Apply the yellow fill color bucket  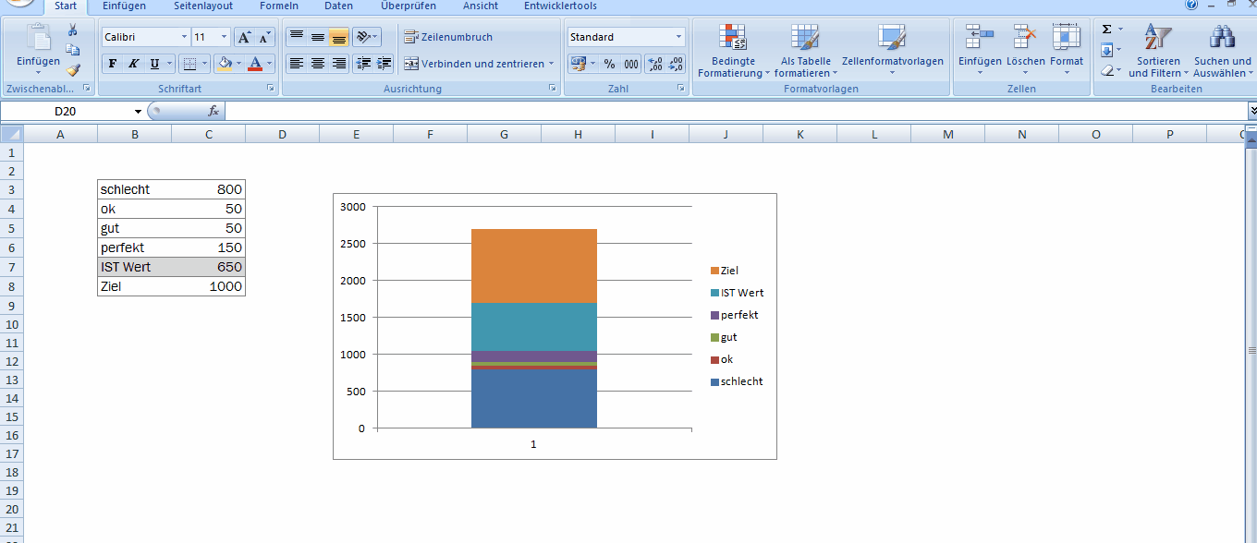click(224, 64)
